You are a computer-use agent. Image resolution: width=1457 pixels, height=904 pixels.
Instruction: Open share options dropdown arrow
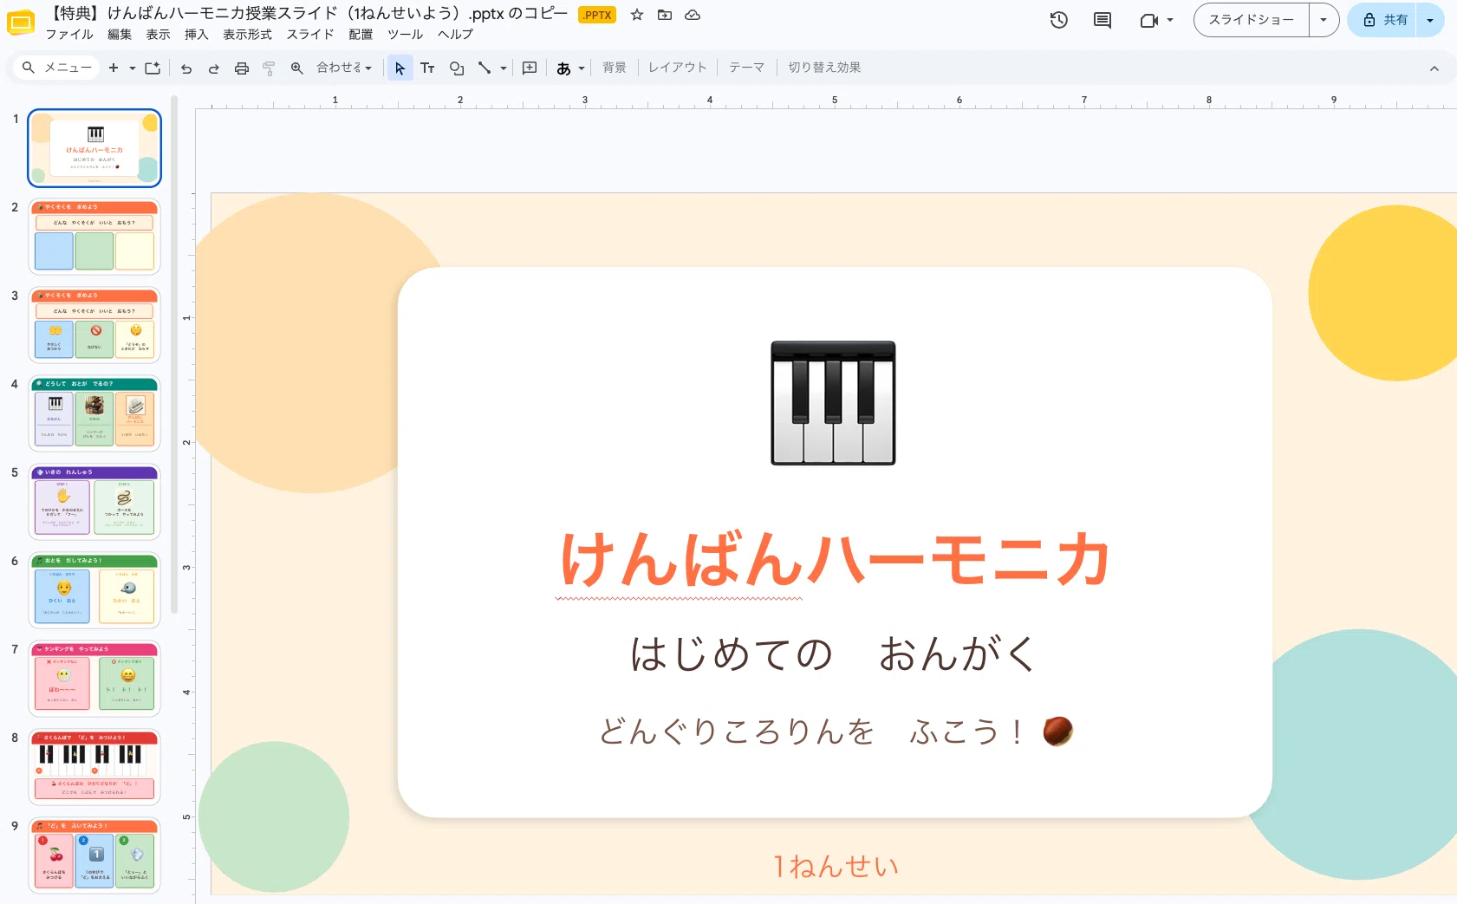tap(1430, 20)
